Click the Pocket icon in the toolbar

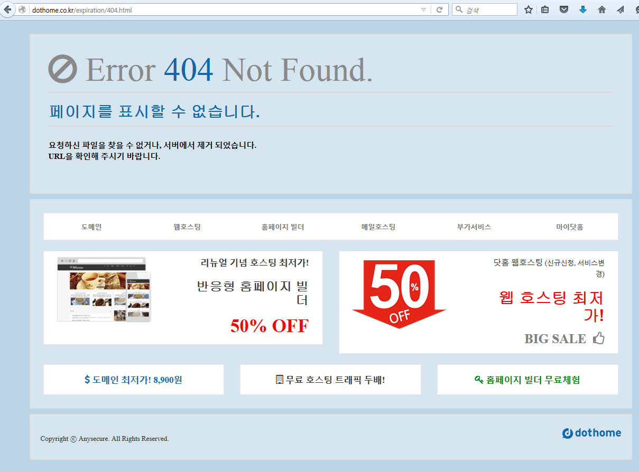[x=564, y=10]
